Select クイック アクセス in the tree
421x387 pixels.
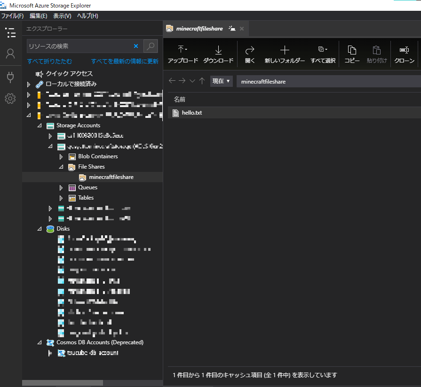[x=69, y=73]
